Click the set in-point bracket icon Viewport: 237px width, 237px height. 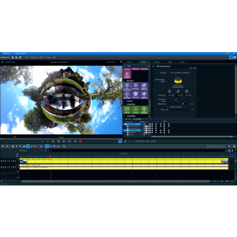[x=42, y=142]
